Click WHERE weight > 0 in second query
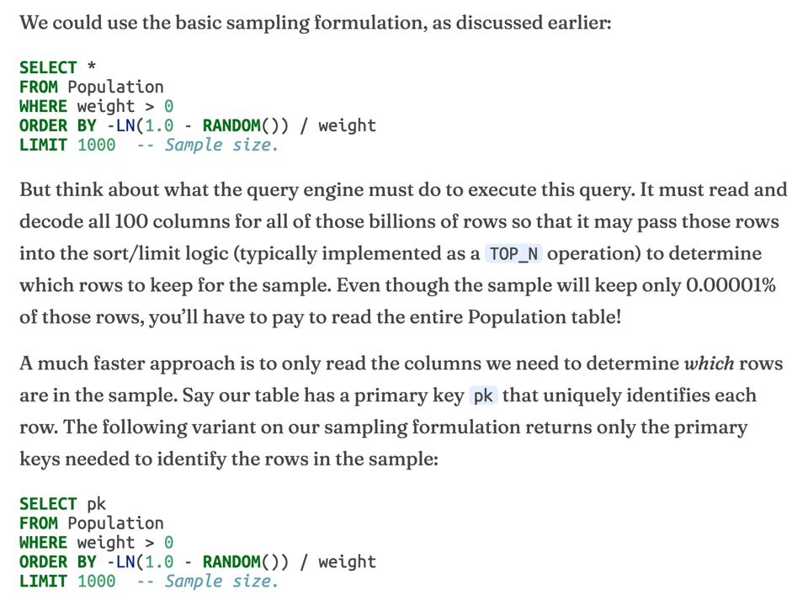808x611 pixels. (96, 542)
